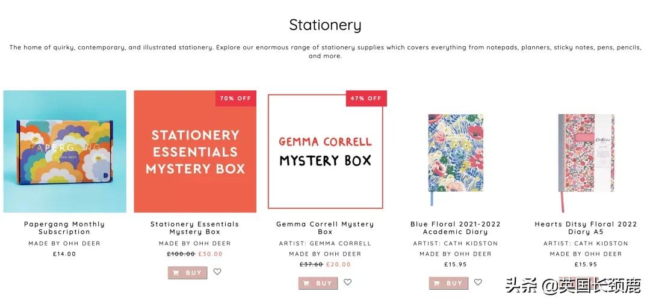
Task: Open the Gemma Correll Mystery Box image
Action: [x=325, y=151]
